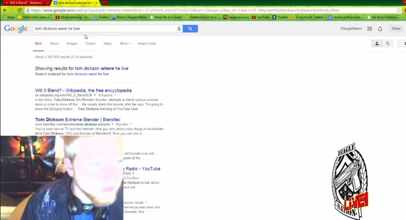This screenshot has height=220, width=406.
Task: Click the Google logo
Action: coord(16,29)
